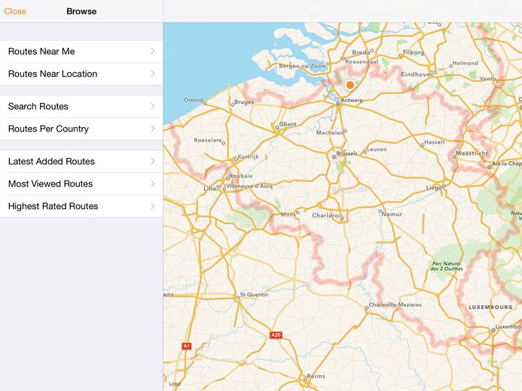Tap the Brussels label on map
522x391 pixels.
[347, 153]
